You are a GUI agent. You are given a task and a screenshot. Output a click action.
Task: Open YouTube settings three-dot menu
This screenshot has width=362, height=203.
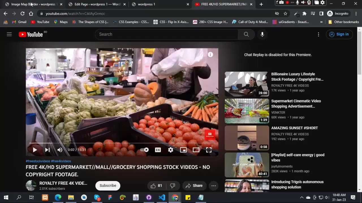coord(318,34)
